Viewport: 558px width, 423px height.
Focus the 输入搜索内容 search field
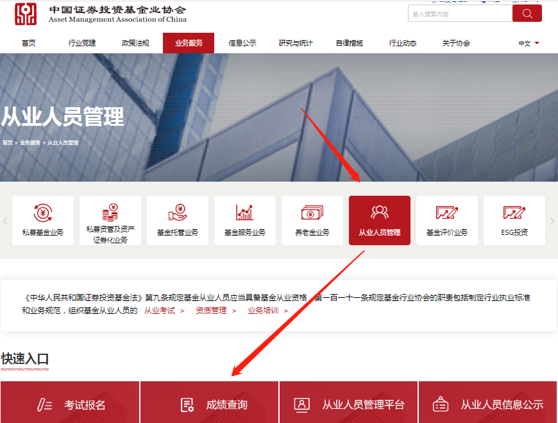(460, 13)
